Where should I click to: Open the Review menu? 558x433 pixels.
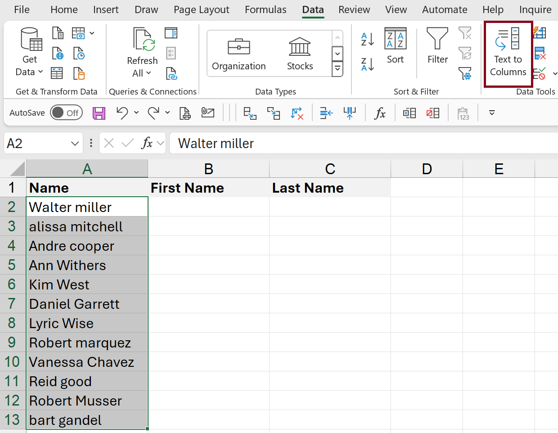coord(354,9)
